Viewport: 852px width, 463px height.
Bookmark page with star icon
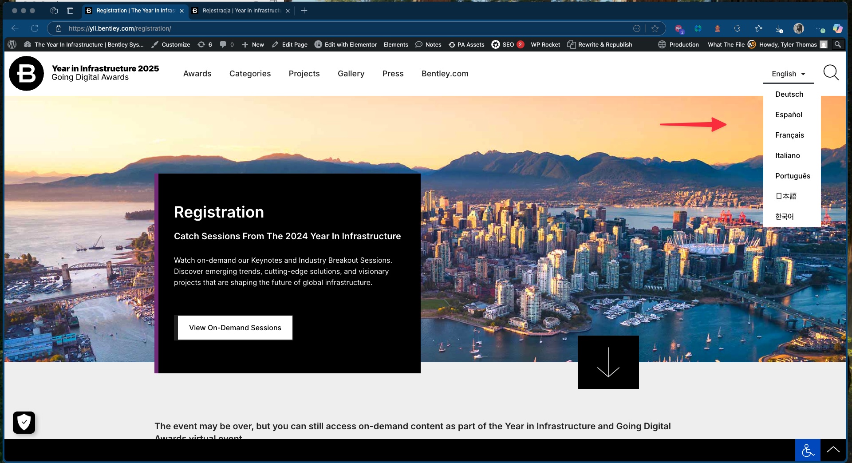[655, 28]
